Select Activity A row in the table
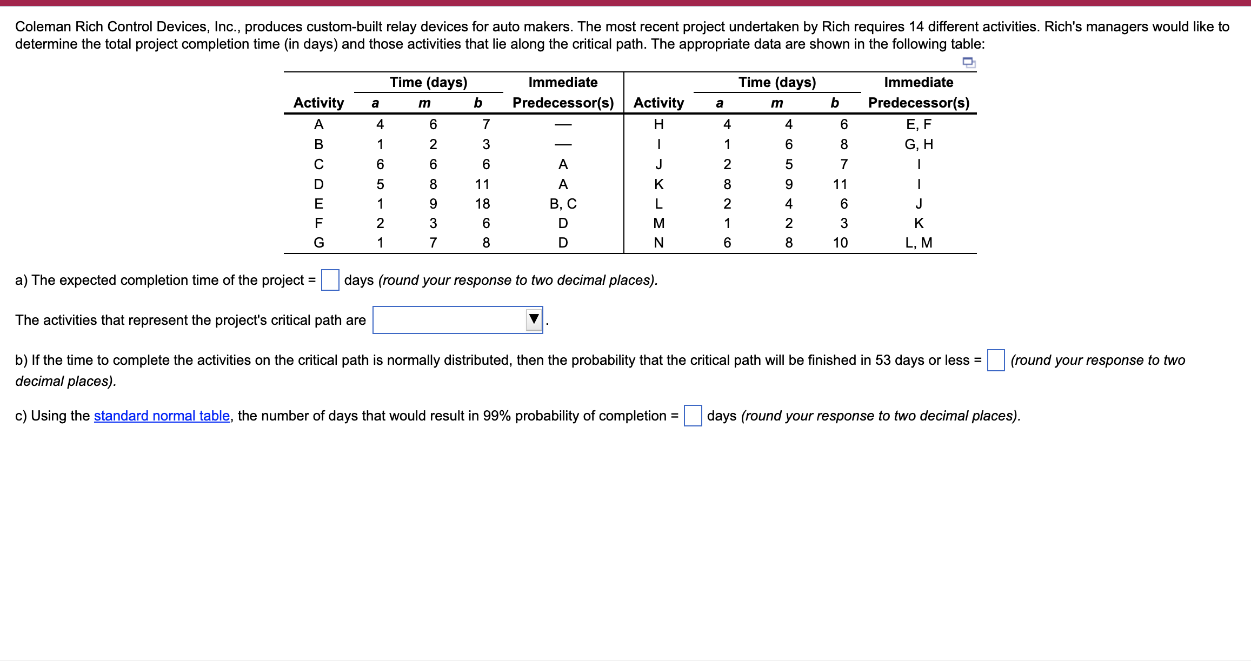Screen dimensions: 1251x661 click(x=319, y=124)
